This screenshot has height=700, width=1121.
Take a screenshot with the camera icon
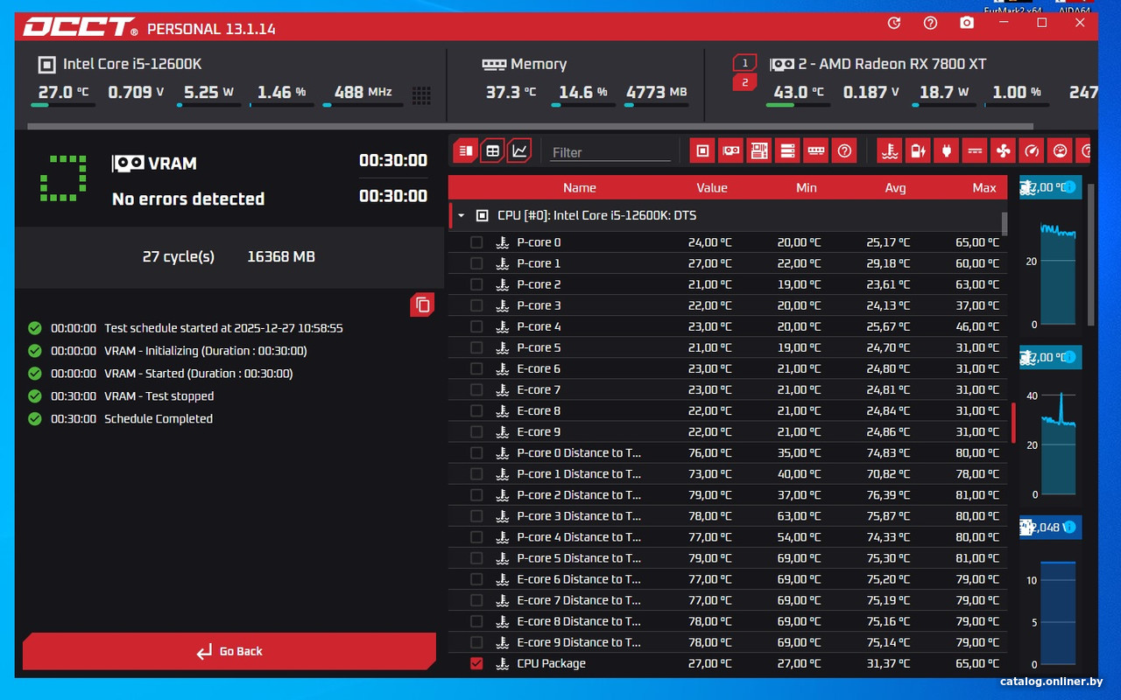967,24
